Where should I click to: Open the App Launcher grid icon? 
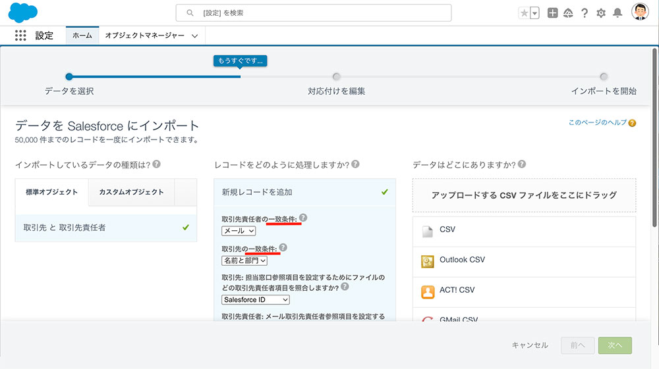click(x=20, y=36)
